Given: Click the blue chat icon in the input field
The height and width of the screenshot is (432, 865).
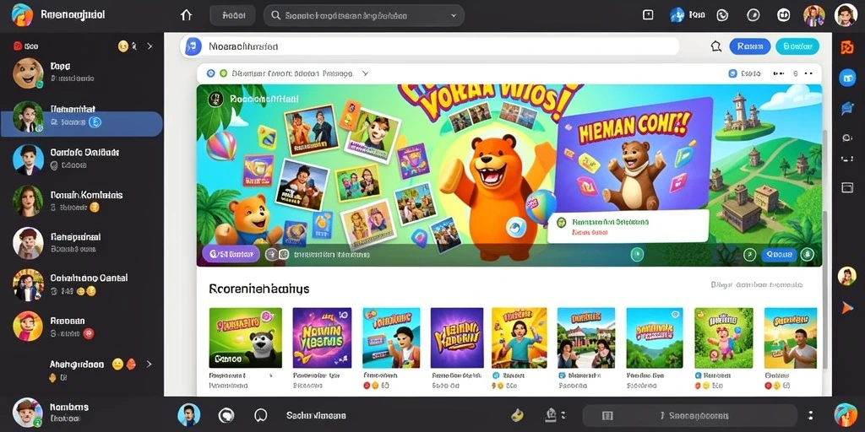Looking at the screenshot, I should pos(193,47).
